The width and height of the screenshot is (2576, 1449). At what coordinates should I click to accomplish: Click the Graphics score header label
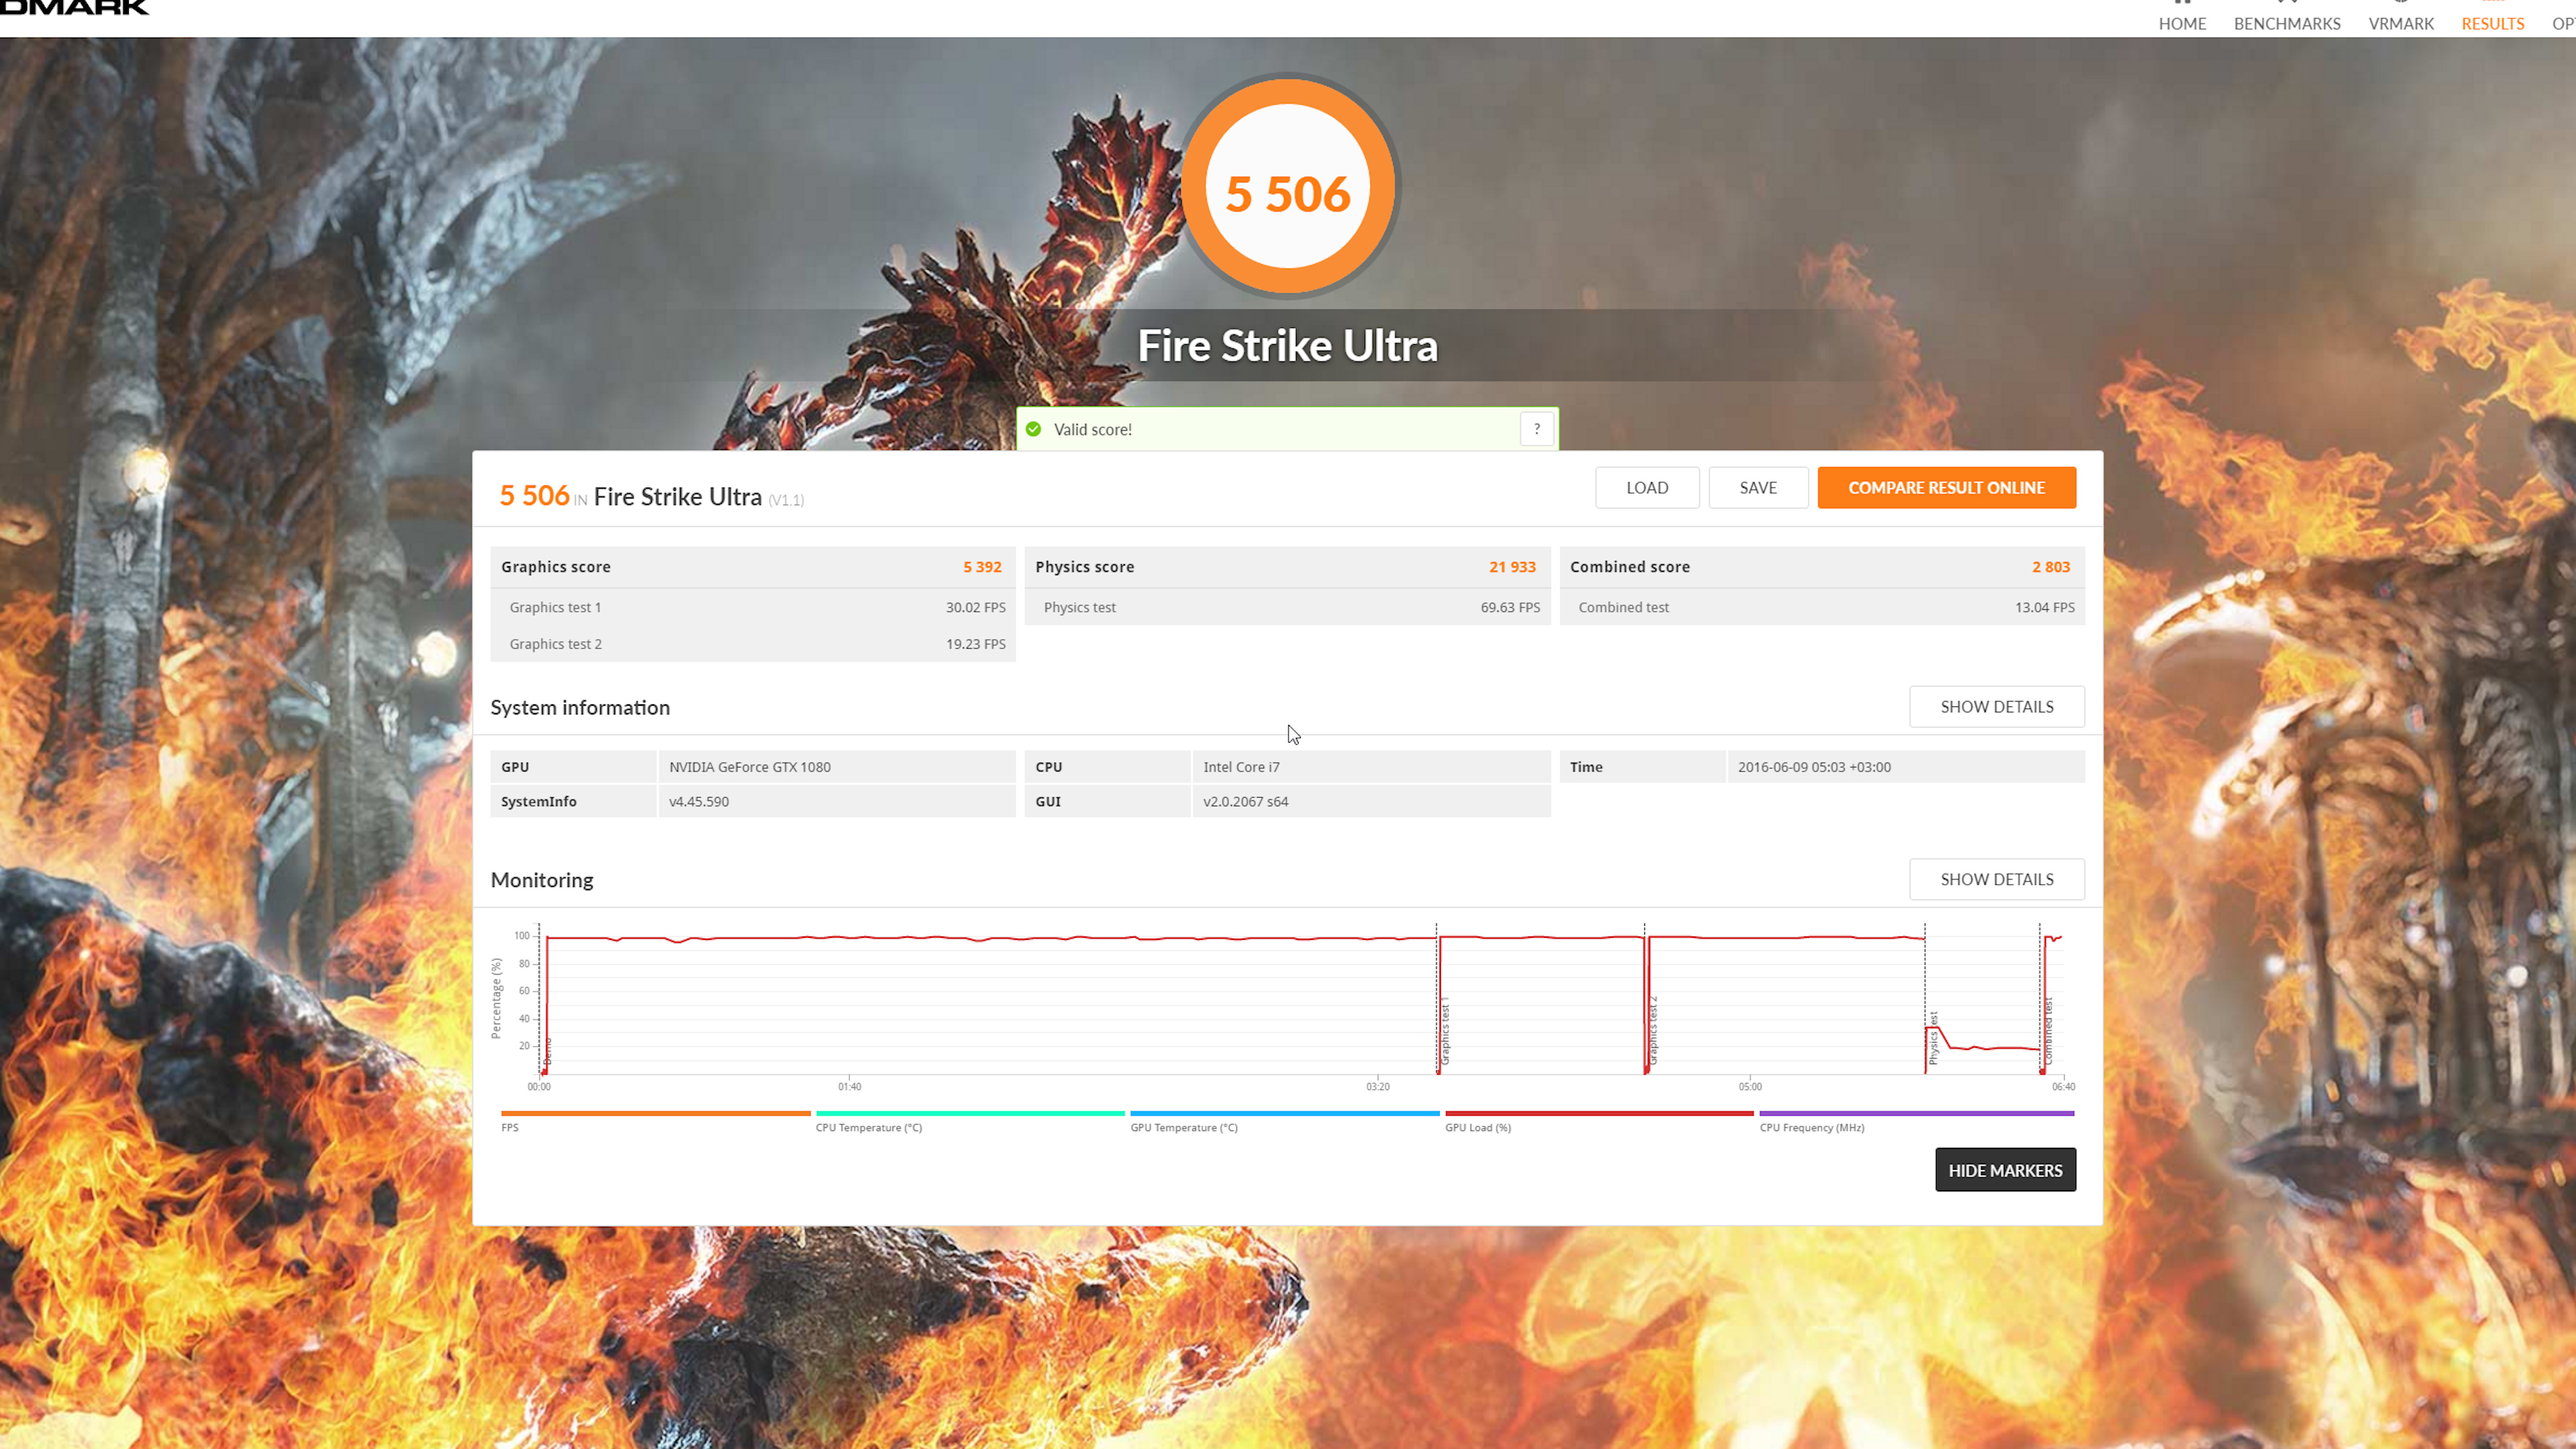[x=555, y=566]
